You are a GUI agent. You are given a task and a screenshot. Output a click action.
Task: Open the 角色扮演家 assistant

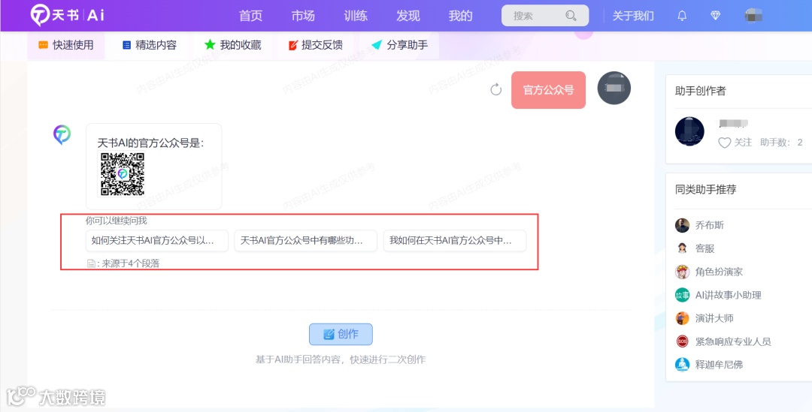[719, 272]
